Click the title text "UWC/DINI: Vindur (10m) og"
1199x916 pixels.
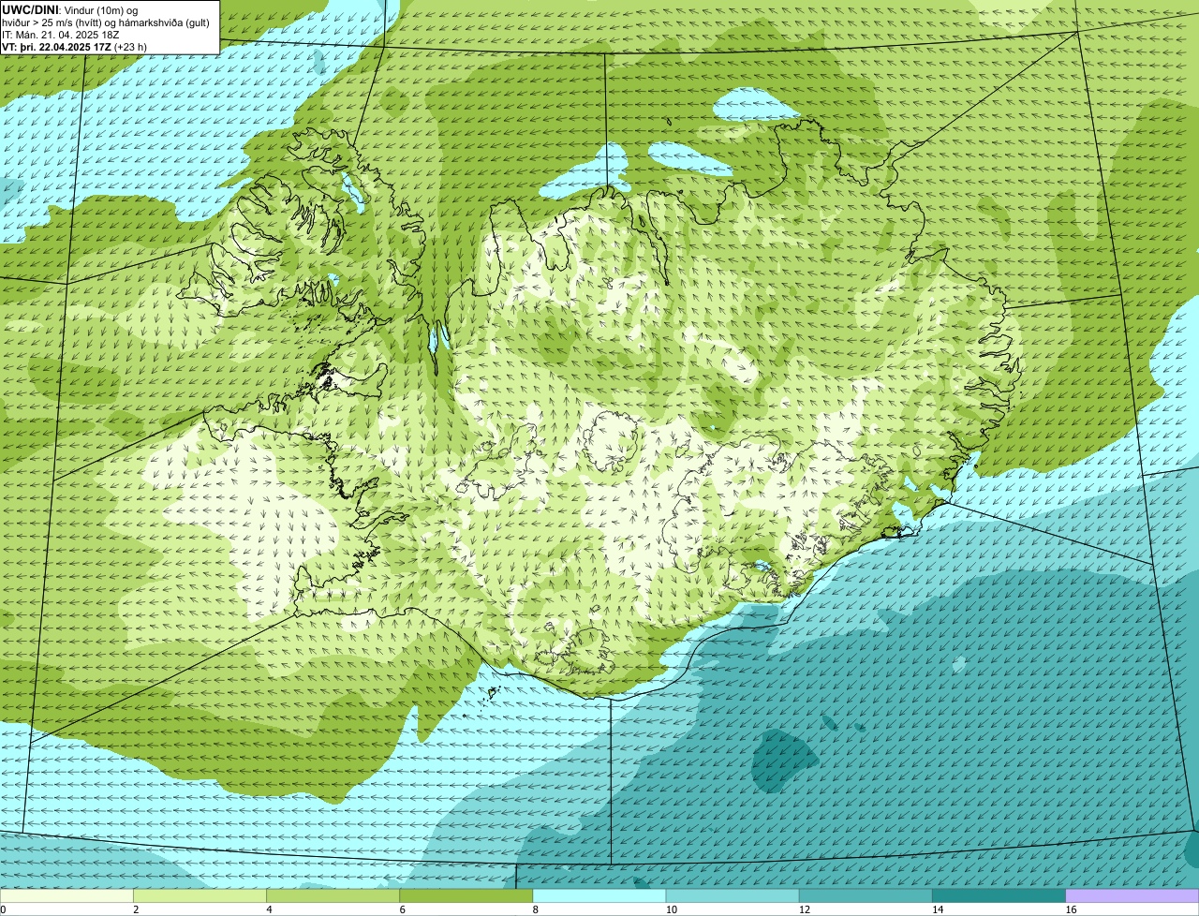click(x=70, y=9)
